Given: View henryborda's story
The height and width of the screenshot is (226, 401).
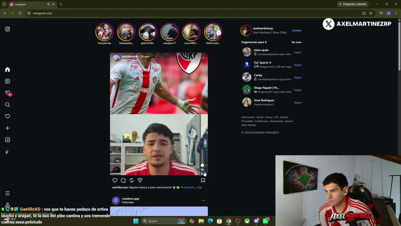Looking at the screenshot, I should coord(104,32).
